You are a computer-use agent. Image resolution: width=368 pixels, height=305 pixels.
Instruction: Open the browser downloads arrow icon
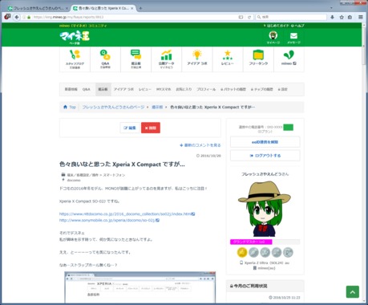pyautogui.click(x=332, y=17)
